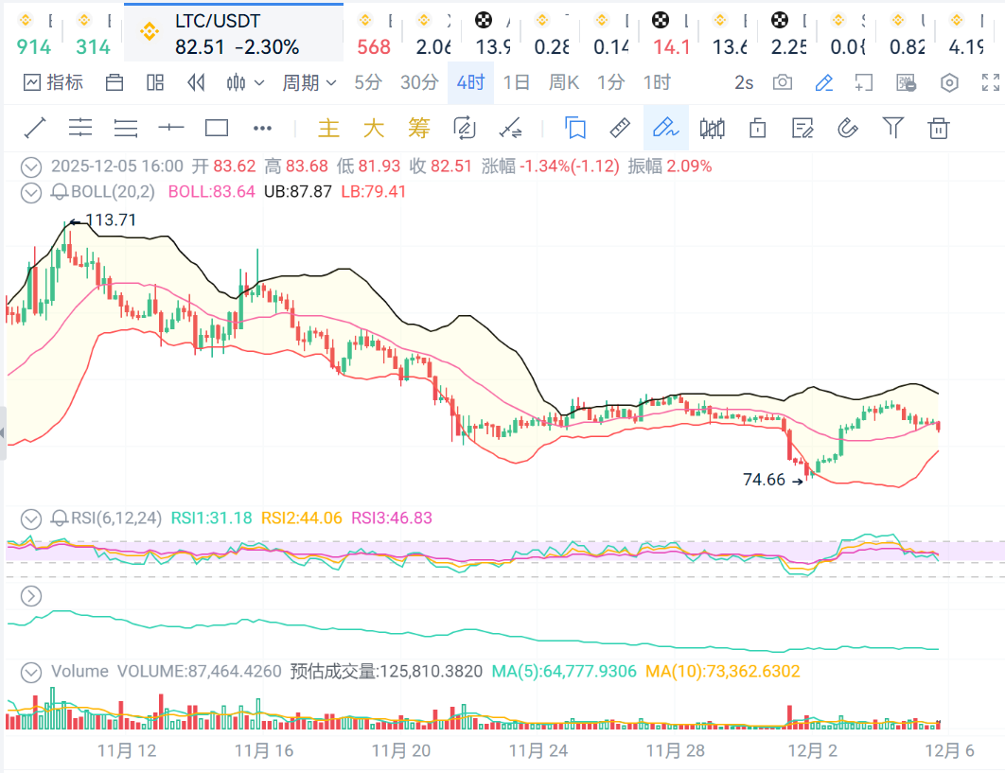Switch to the 1日 timeframe tab
The height and width of the screenshot is (773, 1005).
[x=517, y=83]
